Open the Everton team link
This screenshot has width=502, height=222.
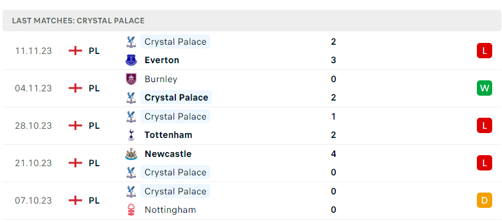(x=162, y=60)
